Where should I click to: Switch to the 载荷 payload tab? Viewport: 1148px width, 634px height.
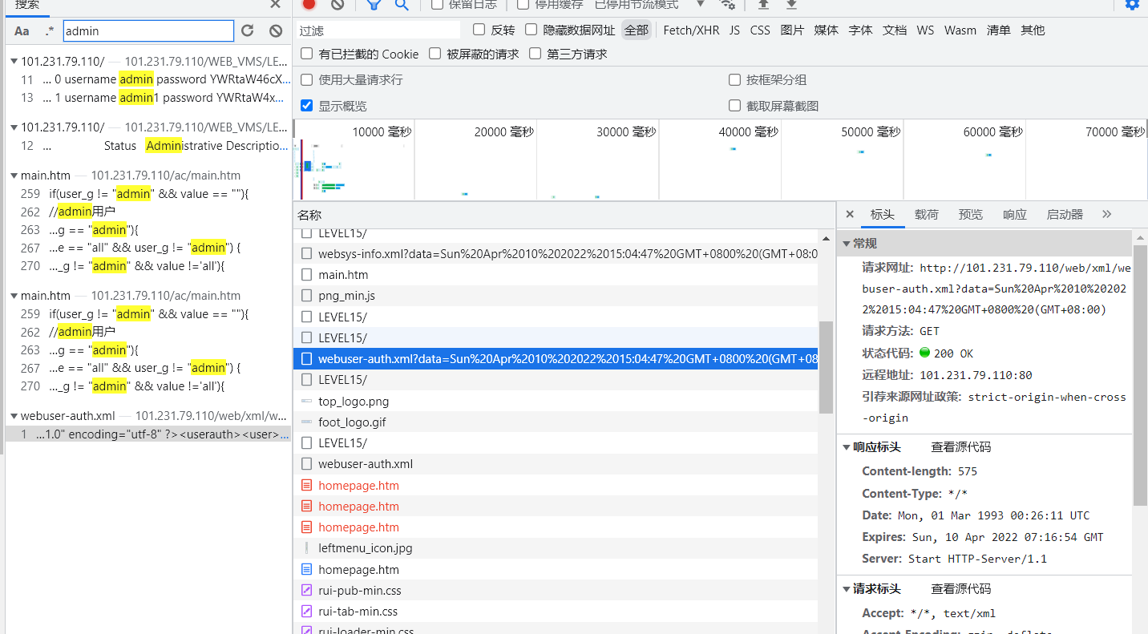926,214
